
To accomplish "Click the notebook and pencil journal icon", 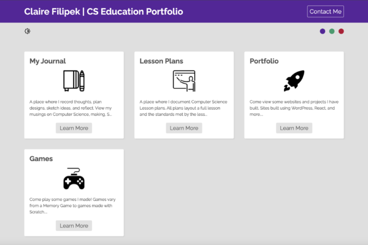I will click(74, 81).
